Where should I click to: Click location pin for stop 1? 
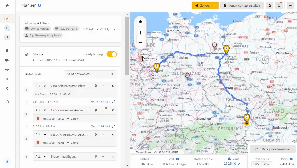click(96, 86)
